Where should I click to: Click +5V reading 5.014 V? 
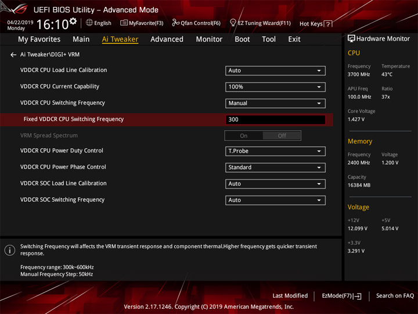click(390, 229)
